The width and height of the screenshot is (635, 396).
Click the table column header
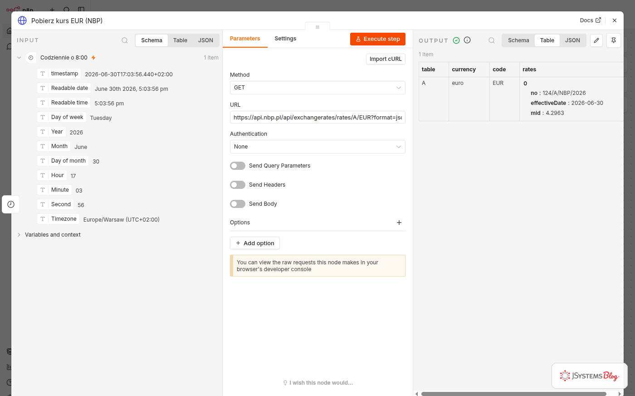point(434,69)
